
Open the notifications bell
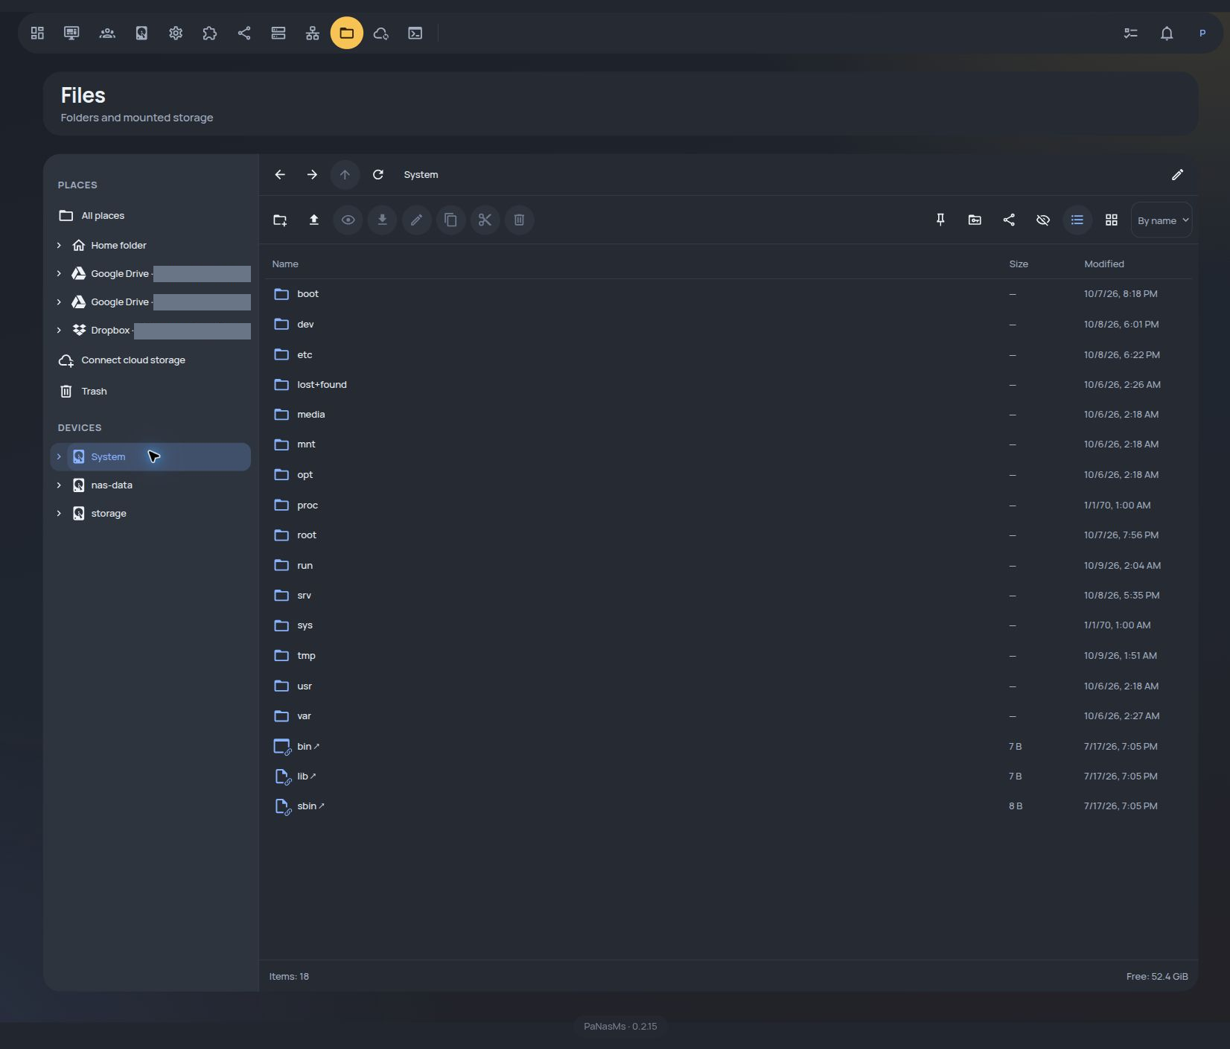pyautogui.click(x=1167, y=33)
